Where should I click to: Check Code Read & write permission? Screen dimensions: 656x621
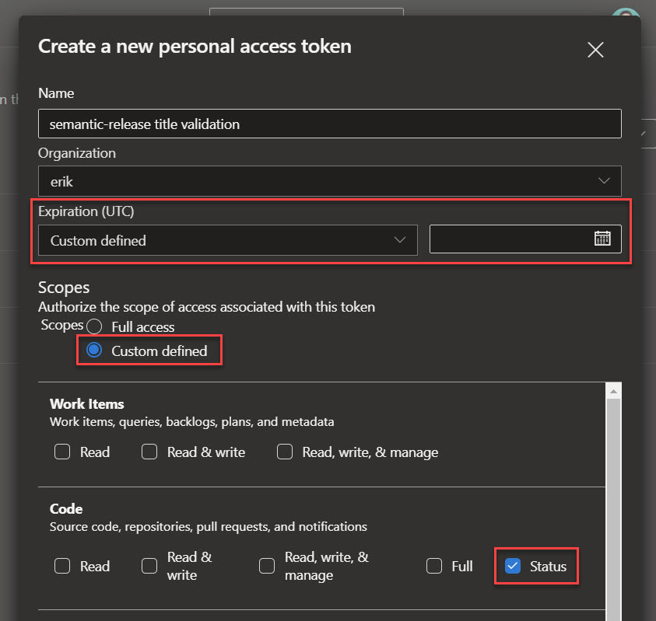(149, 566)
